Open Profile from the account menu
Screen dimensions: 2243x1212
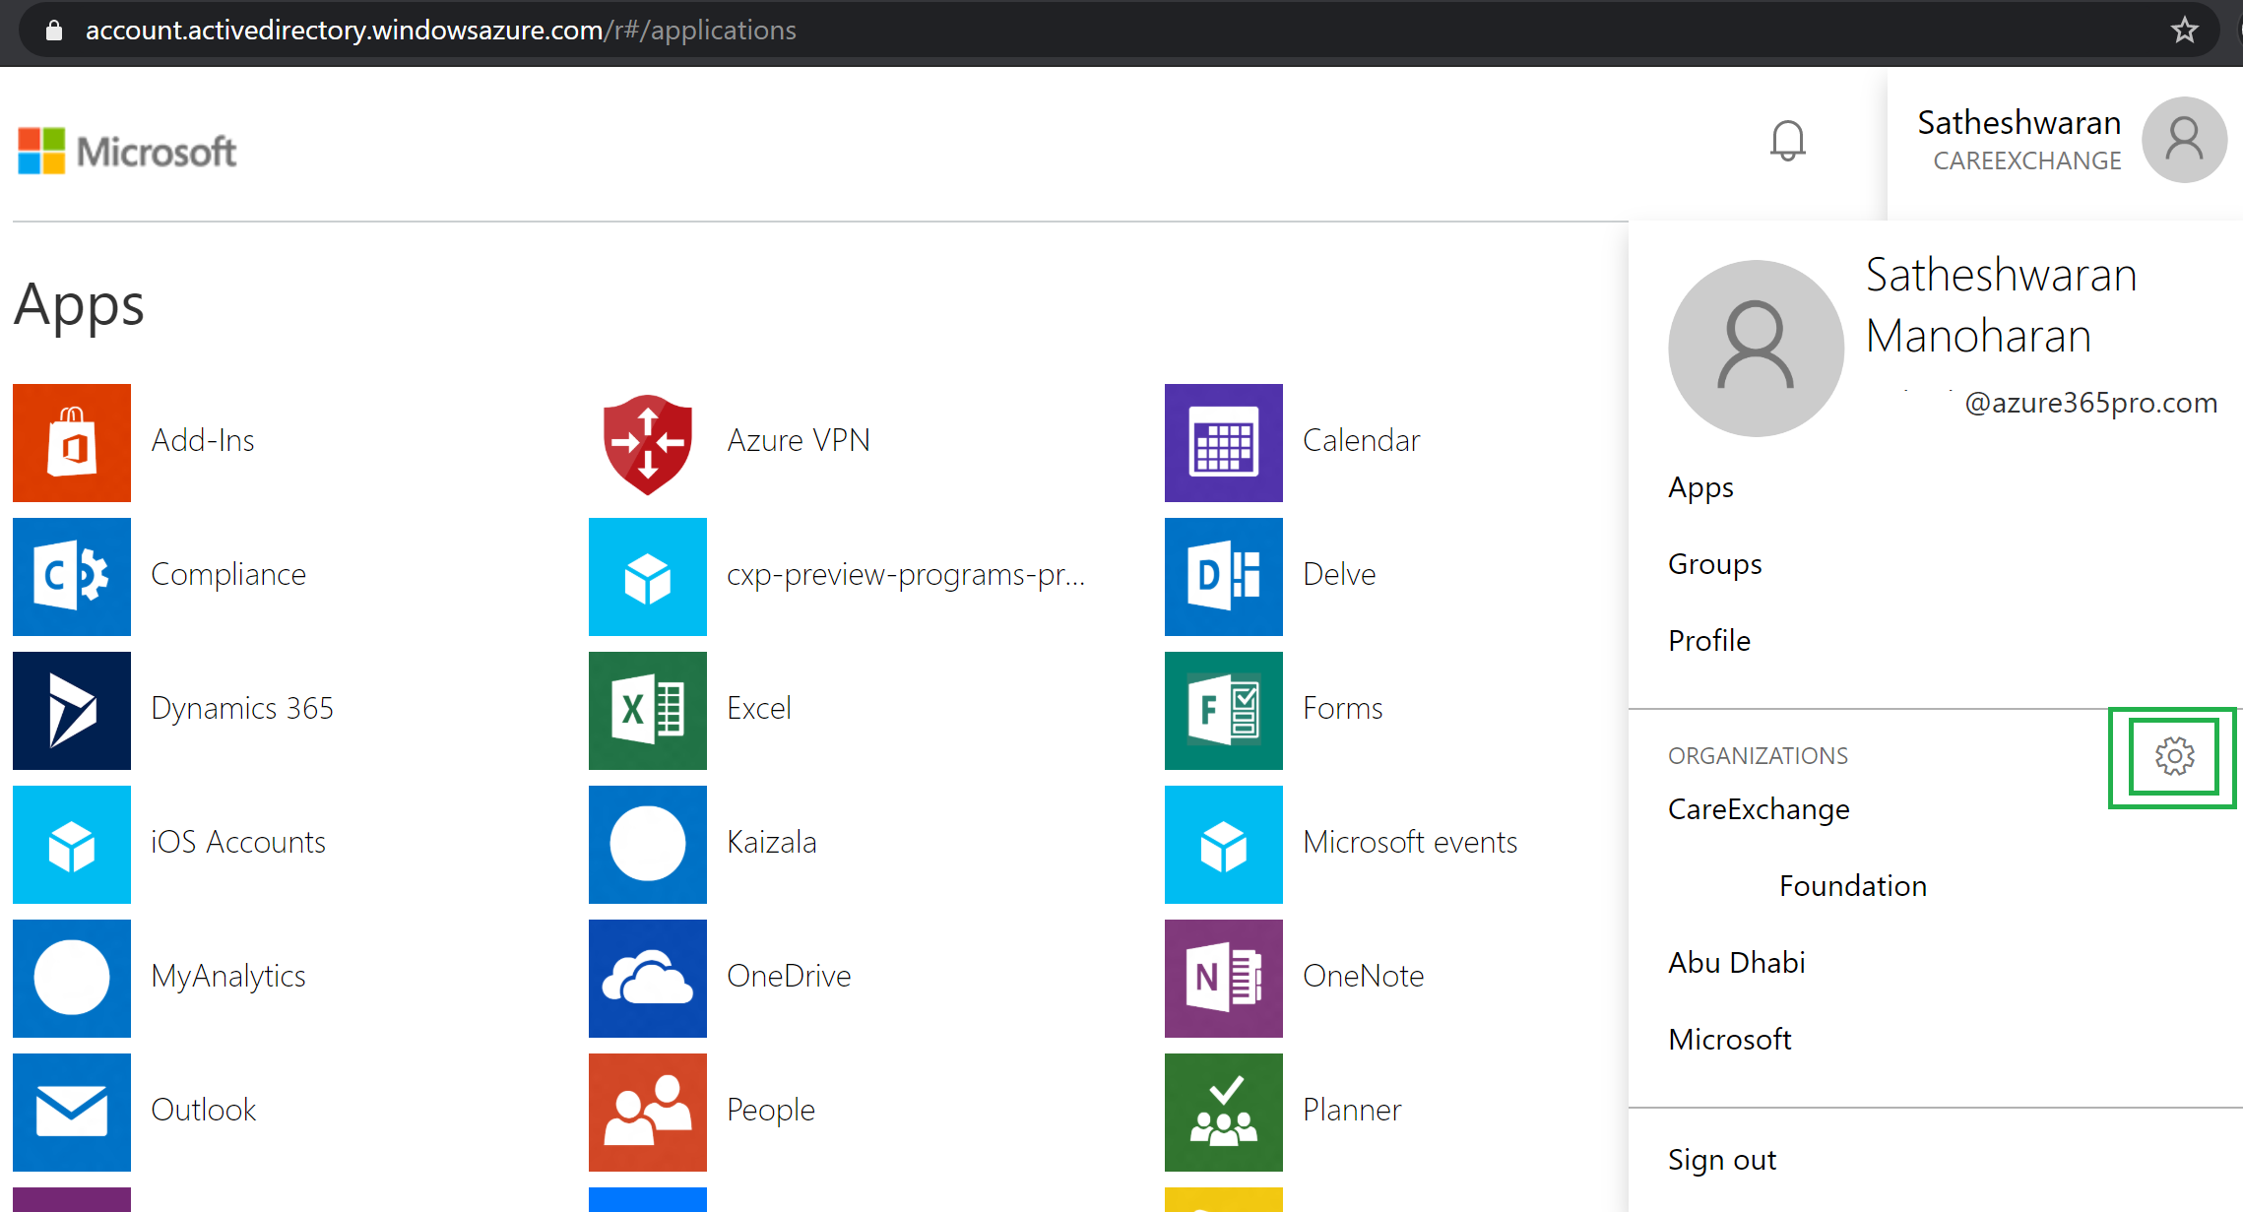[1709, 641]
